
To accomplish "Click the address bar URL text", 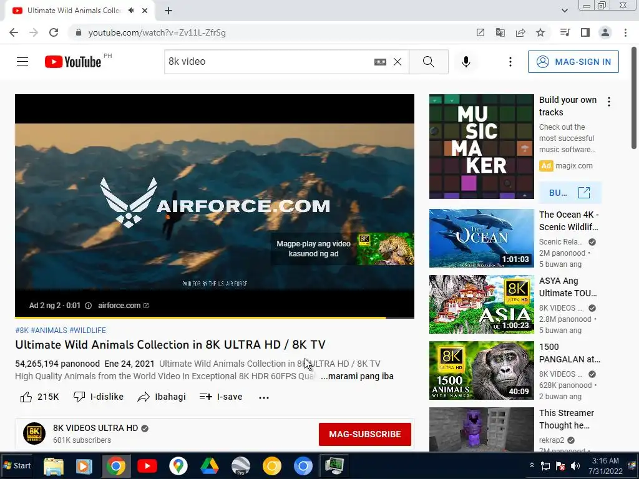I will [157, 32].
